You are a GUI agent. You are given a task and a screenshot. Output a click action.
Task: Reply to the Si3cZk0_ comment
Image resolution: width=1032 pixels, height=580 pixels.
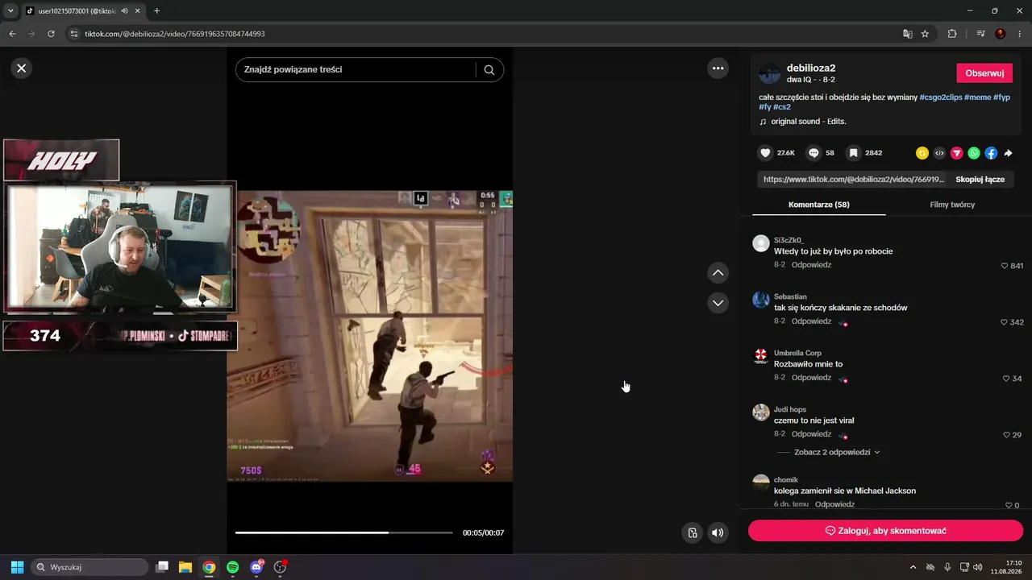point(811,265)
